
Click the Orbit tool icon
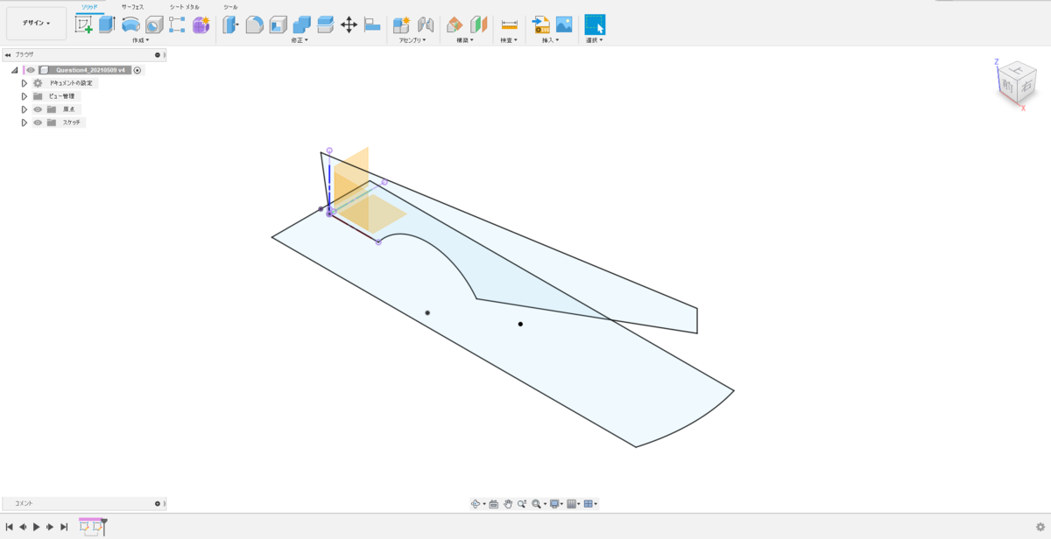[x=476, y=504]
